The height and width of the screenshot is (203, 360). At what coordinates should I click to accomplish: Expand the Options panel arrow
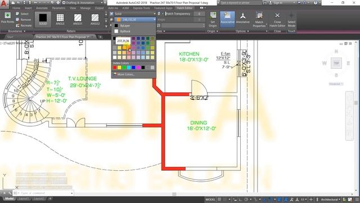[x=248, y=31]
